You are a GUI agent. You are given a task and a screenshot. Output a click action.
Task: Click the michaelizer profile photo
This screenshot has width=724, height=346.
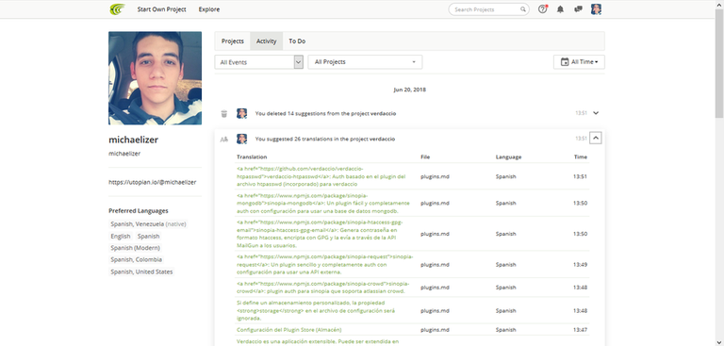click(x=156, y=78)
